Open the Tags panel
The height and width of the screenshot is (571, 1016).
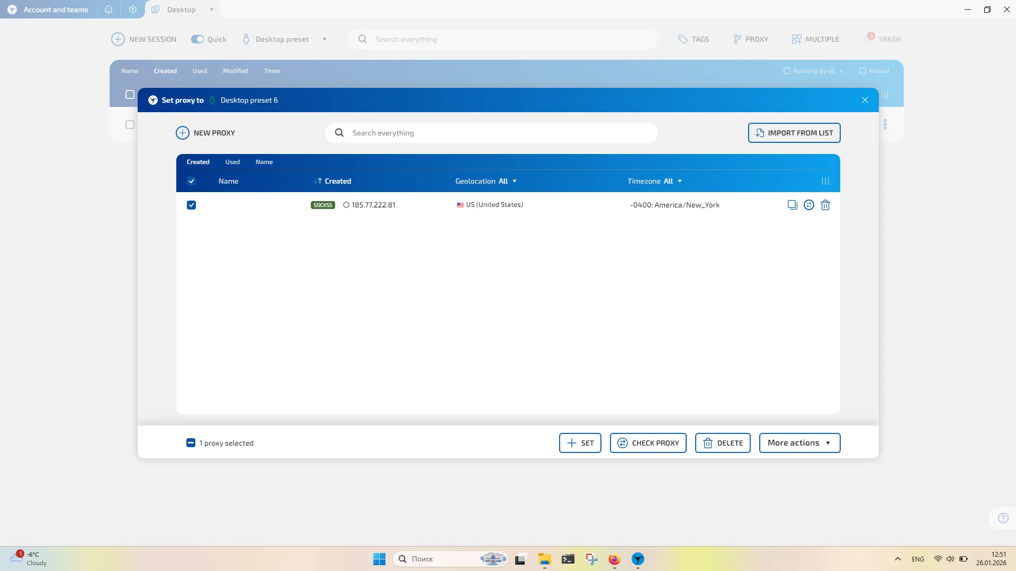tap(694, 39)
